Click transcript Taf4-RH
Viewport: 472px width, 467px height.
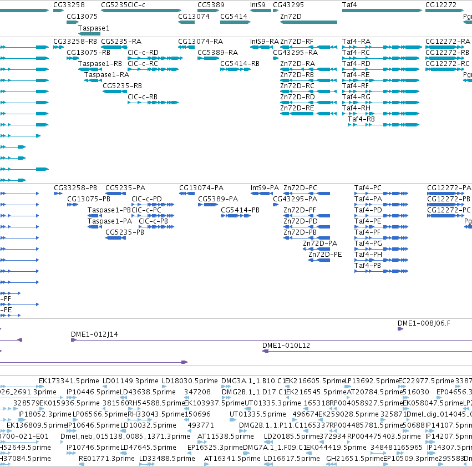[x=356, y=108]
